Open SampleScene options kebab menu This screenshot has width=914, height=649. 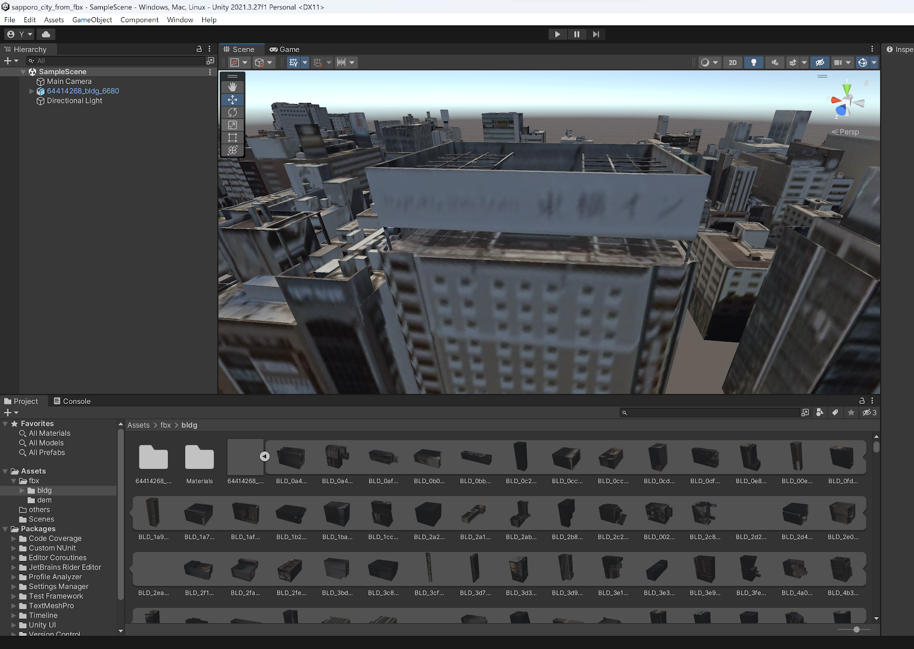pos(210,72)
